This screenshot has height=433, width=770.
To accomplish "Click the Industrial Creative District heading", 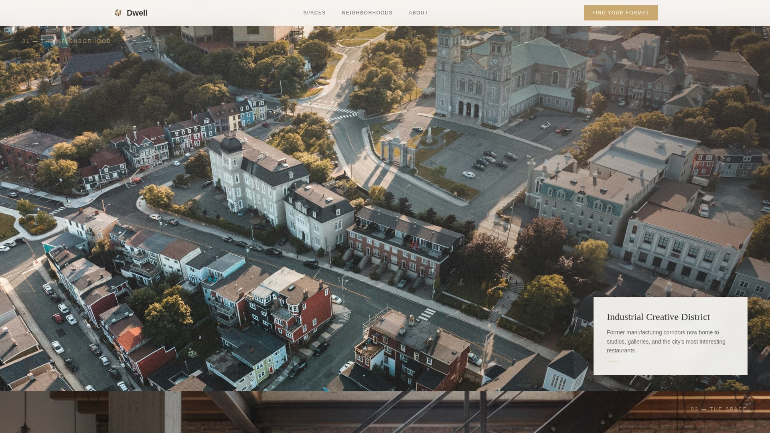I will [658, 317].
